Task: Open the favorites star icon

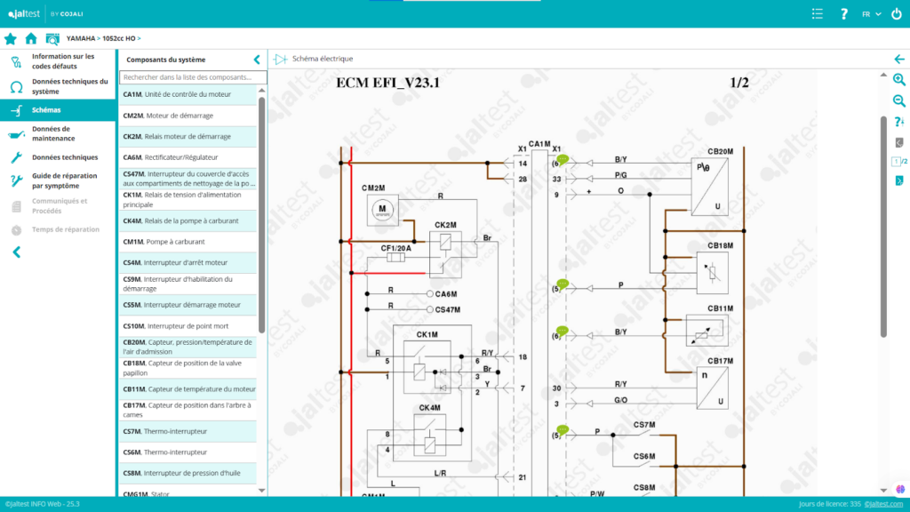Action: click(x=11, y=38)
